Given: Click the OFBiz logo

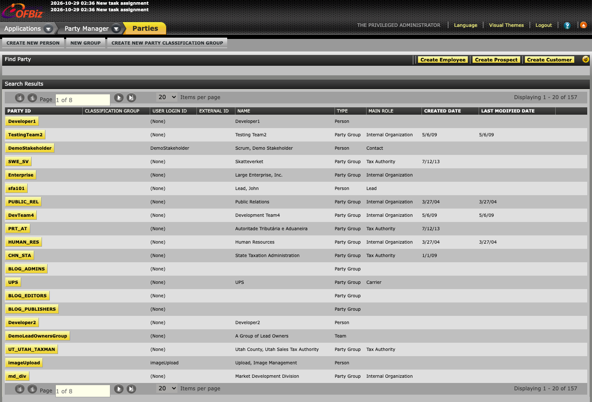Looking at the screenshot, I should tap(22, 10).
